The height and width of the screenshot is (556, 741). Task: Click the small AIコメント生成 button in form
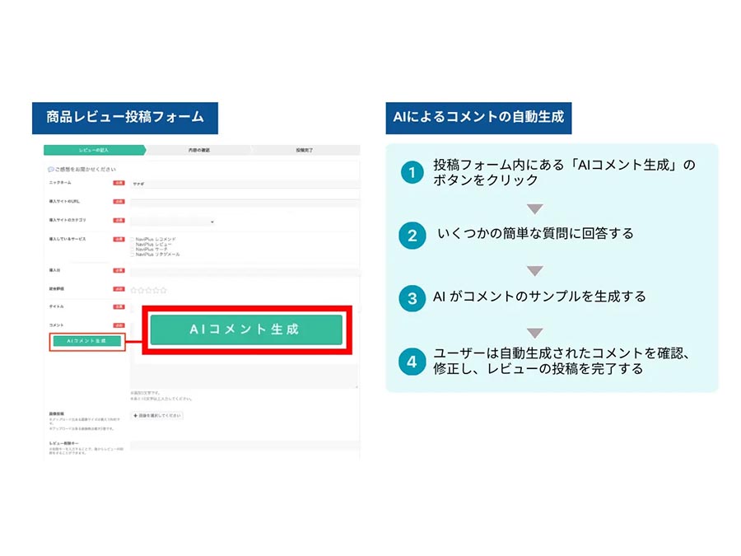coord(87,341)
